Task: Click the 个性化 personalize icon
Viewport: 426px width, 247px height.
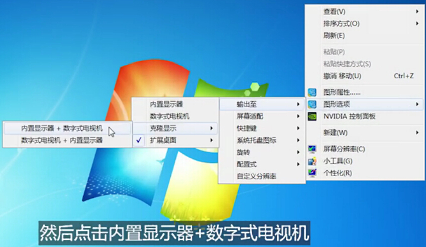Action: (x=312, y=173)
